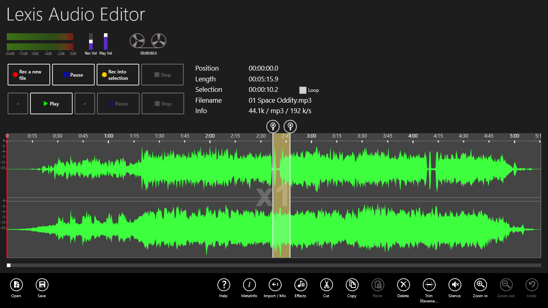Image resolution: width=548 pixels, height=308 pixels.
Task: Pause recording with the blue Pause button
Action: [73, 75]
